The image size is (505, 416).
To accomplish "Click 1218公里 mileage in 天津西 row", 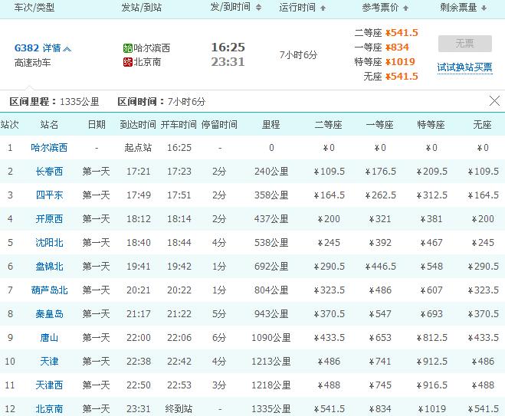I will point(271,385).
